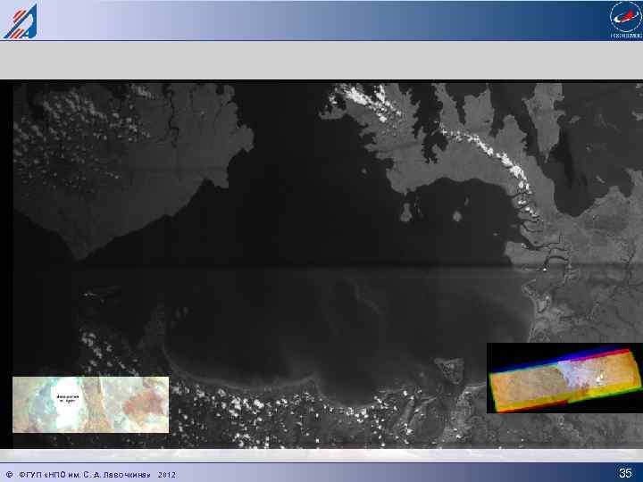
Task: Select the pastel color inset map thumbnail
Action: click(90, 404)
